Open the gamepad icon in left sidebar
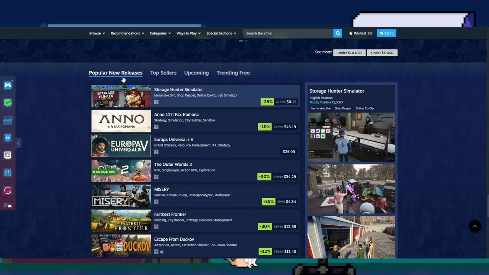 coord(8,85)
